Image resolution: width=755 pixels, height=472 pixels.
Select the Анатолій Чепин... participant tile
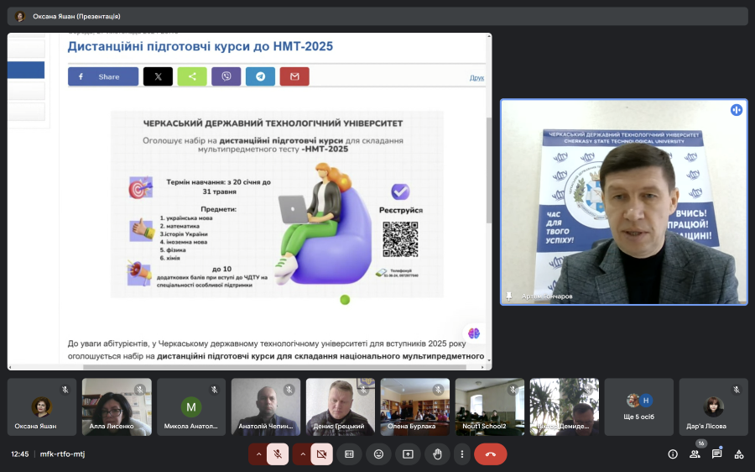266,407
